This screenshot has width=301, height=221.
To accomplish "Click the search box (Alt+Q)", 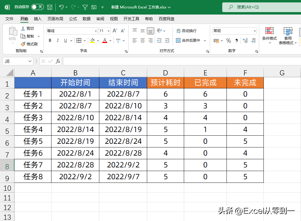I will [x=261, y=7].
